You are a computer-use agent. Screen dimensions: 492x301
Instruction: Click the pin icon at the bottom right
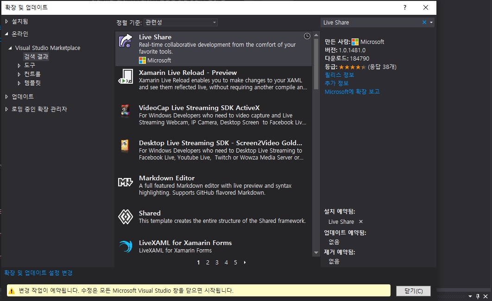pyautogui.click(x=478, y=296)
